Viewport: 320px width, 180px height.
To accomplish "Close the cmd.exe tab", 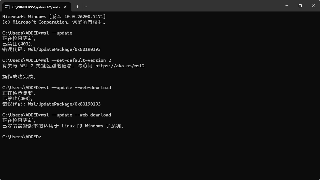I will pos(65,7).
